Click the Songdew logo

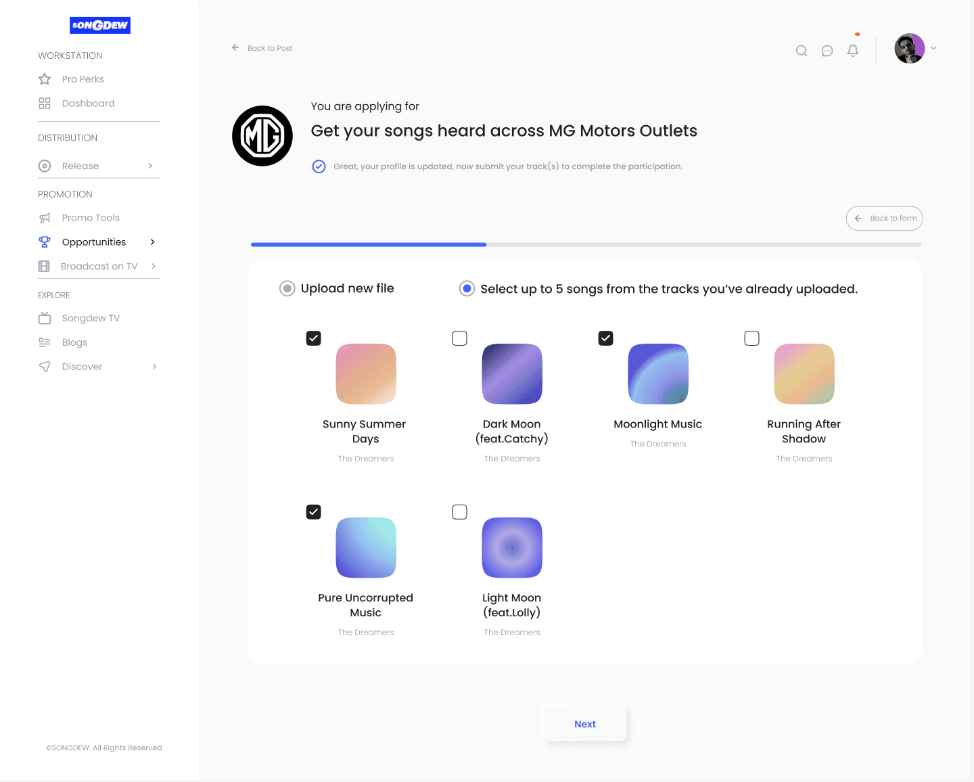(x=100, y=25)
